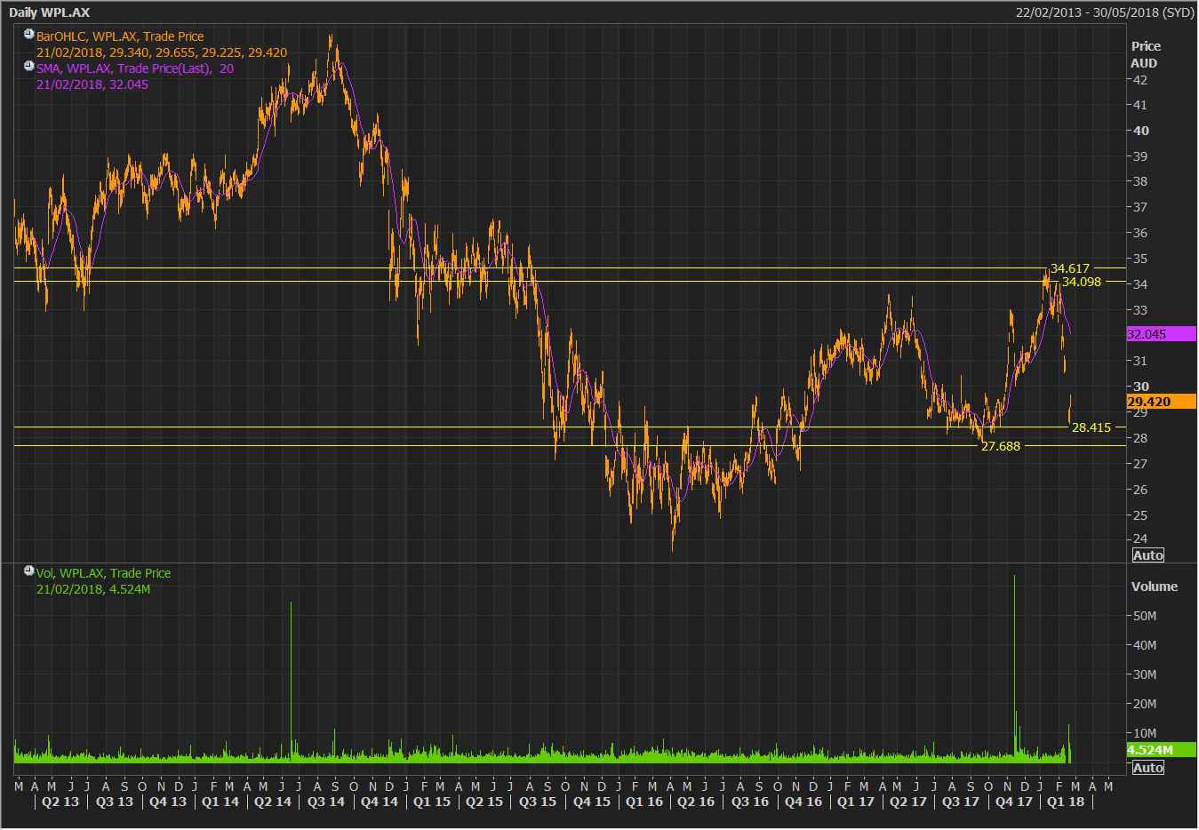Click the BarOHLC values line with 29.340 open

click(x=162, y=52)
